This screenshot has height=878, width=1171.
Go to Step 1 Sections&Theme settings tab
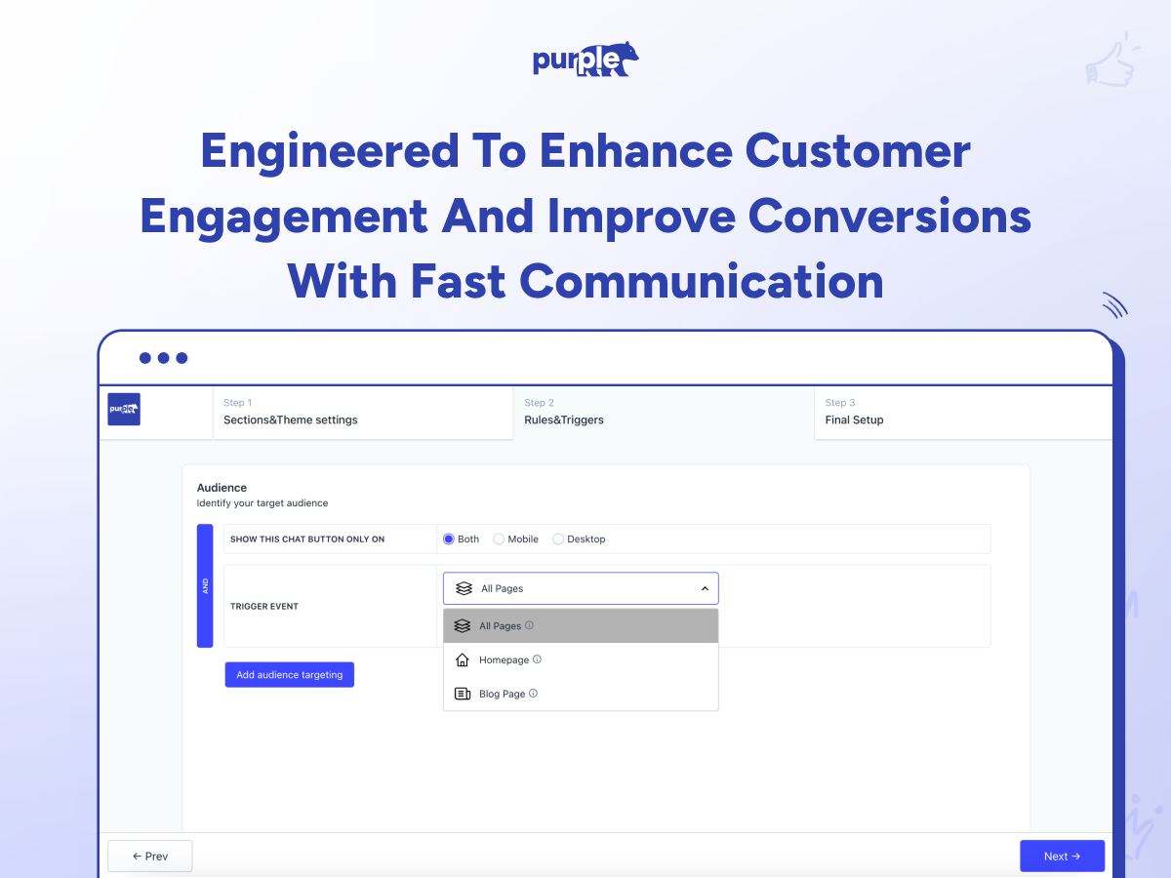click(362, 412)
